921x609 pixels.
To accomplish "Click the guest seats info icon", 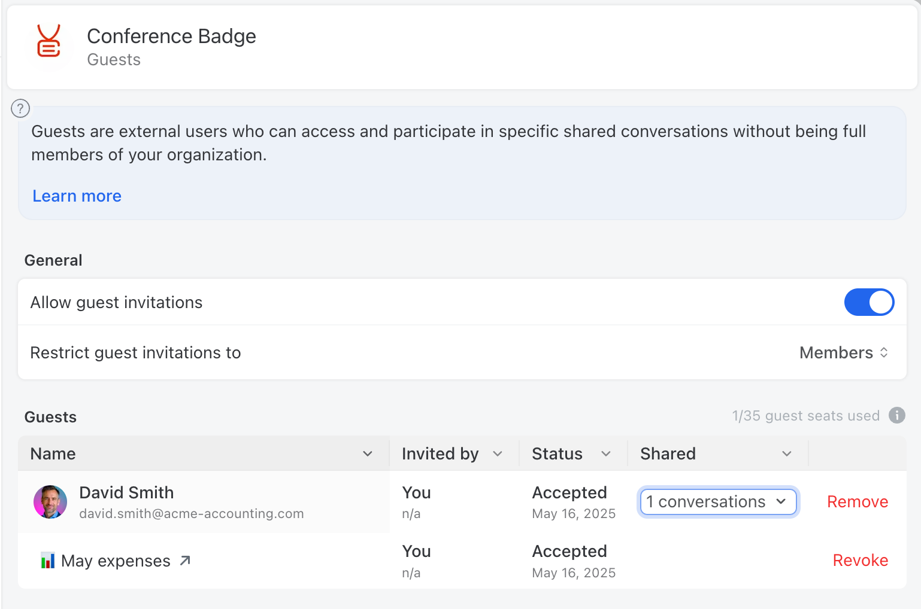I will click(x=896, y=415).
